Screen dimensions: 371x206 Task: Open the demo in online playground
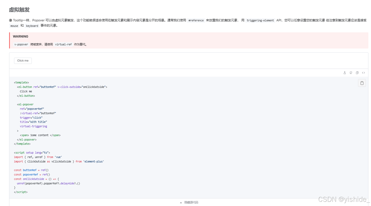(x=345, y=73)
